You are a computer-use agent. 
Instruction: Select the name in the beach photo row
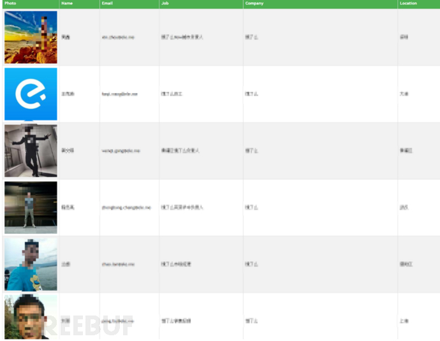66,37
